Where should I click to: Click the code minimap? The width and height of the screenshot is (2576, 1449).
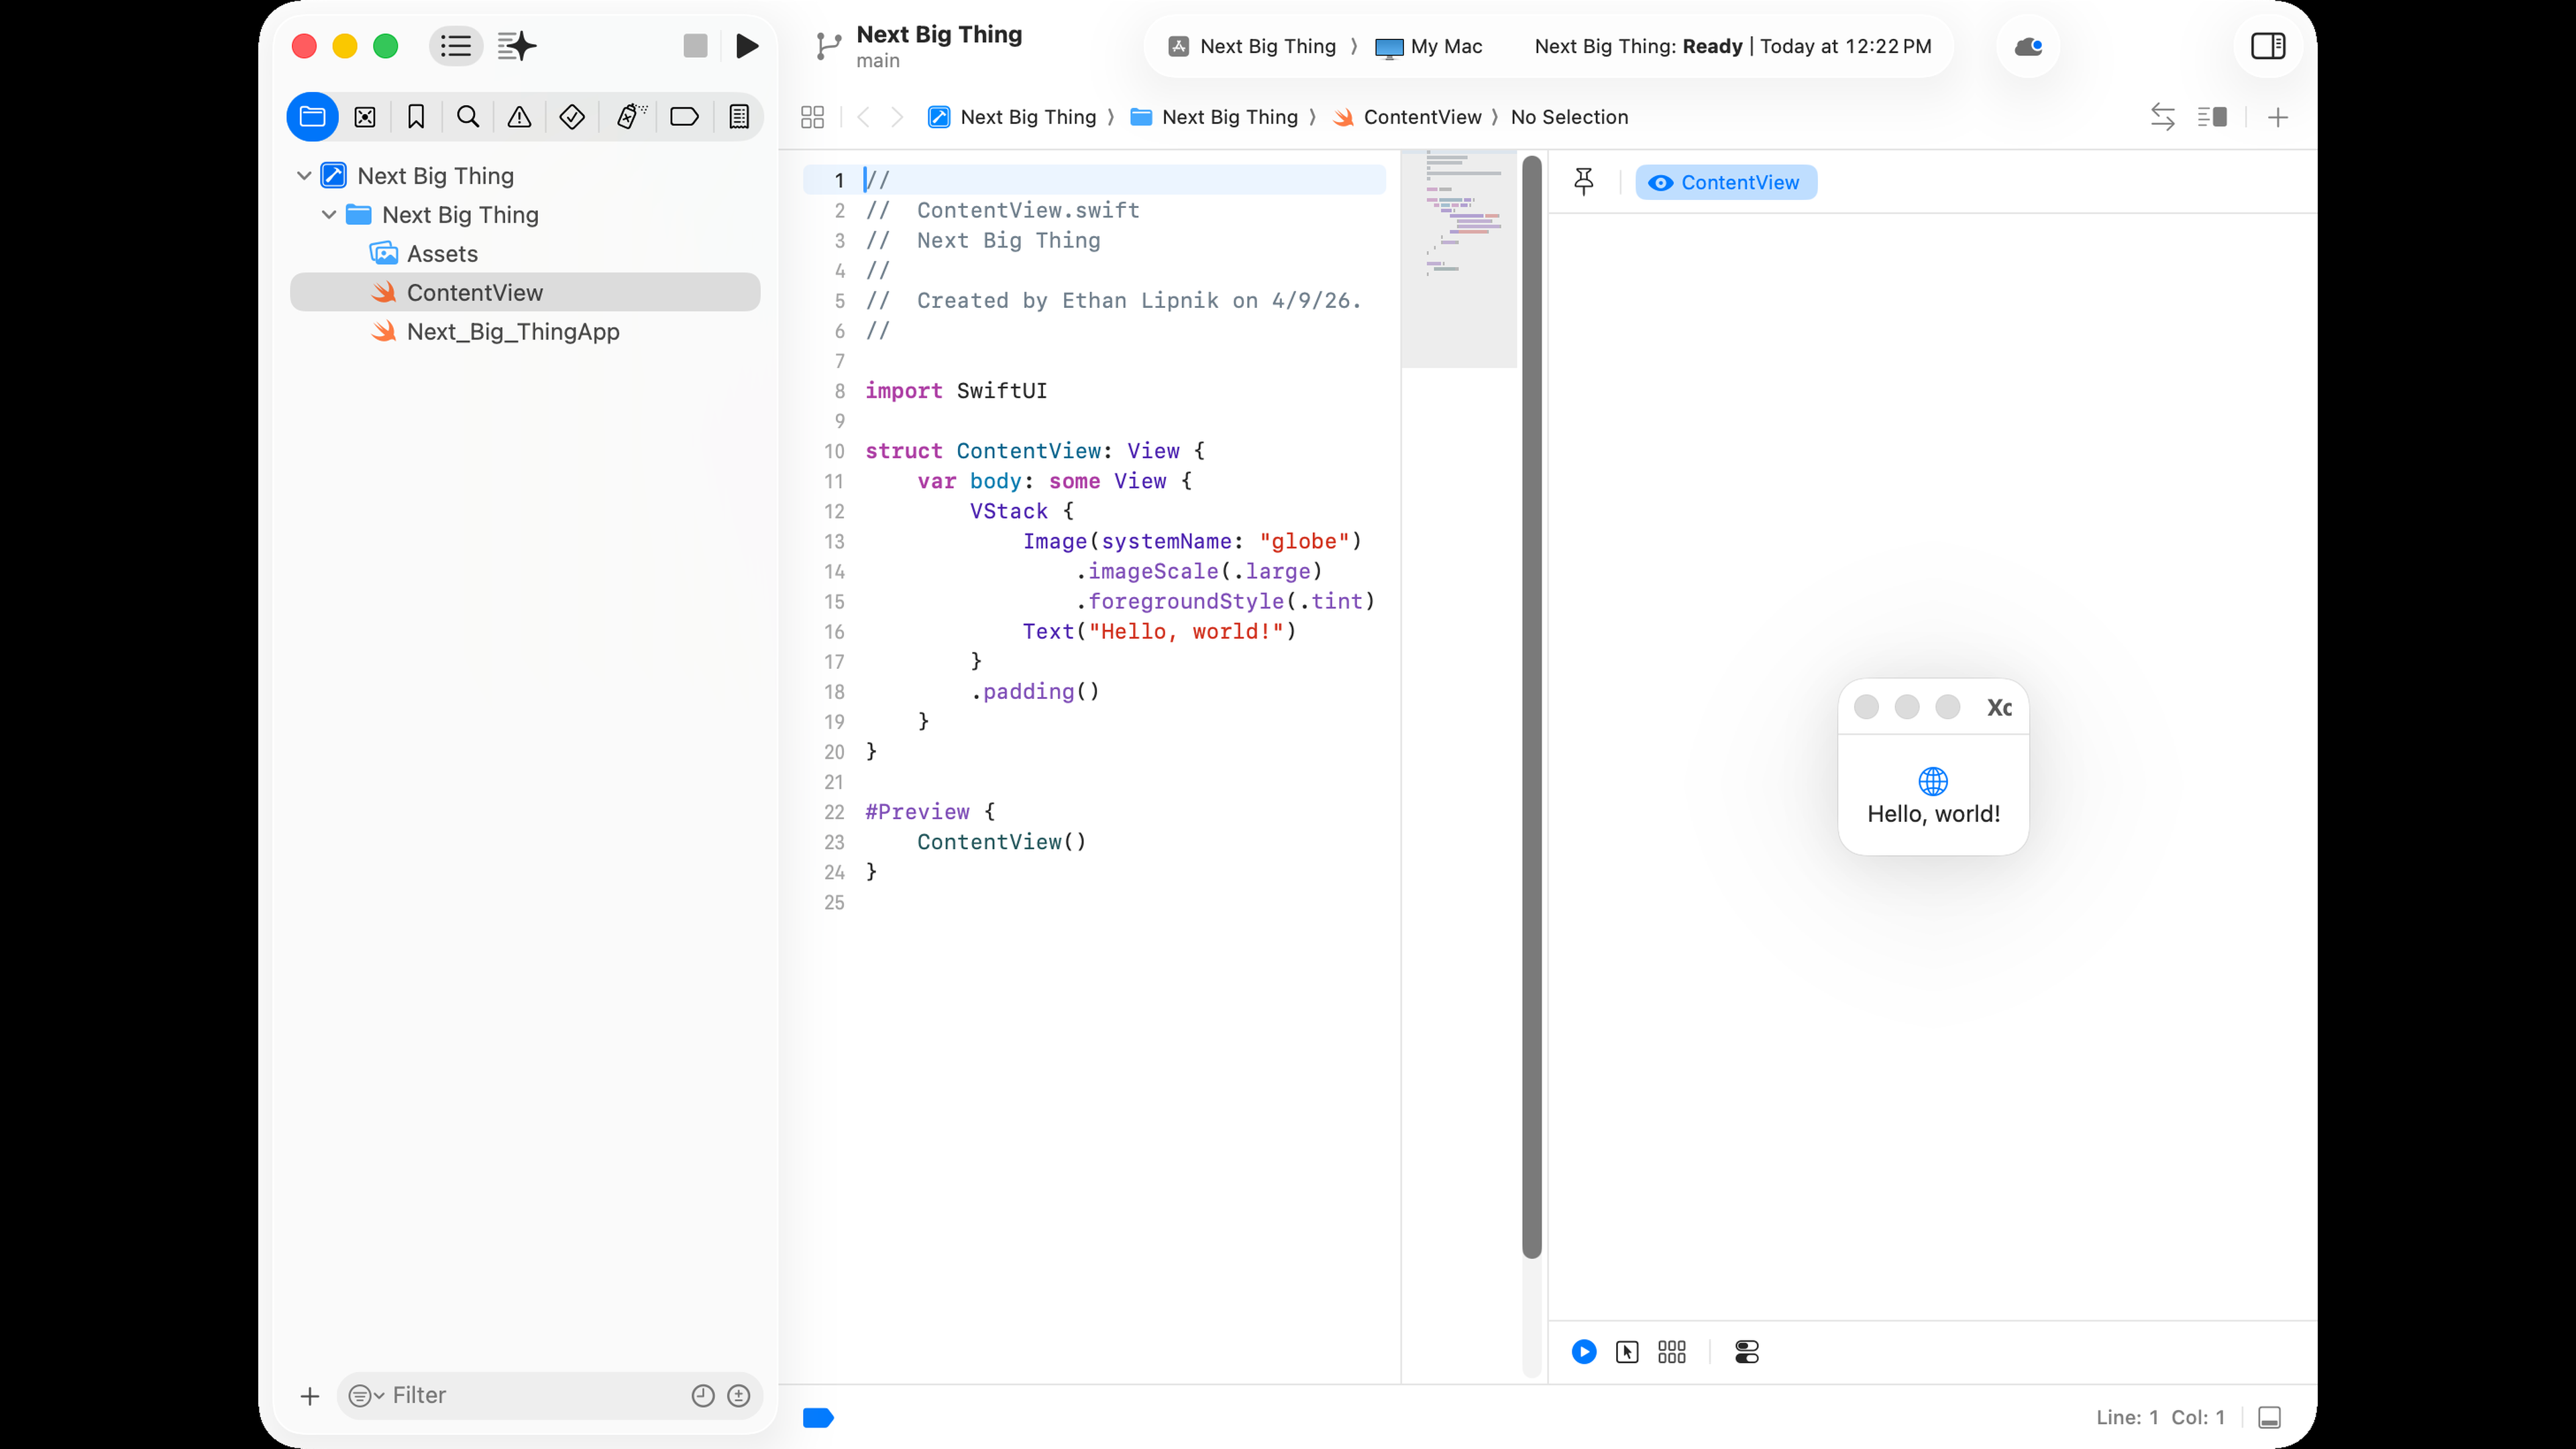[1459, 259]
